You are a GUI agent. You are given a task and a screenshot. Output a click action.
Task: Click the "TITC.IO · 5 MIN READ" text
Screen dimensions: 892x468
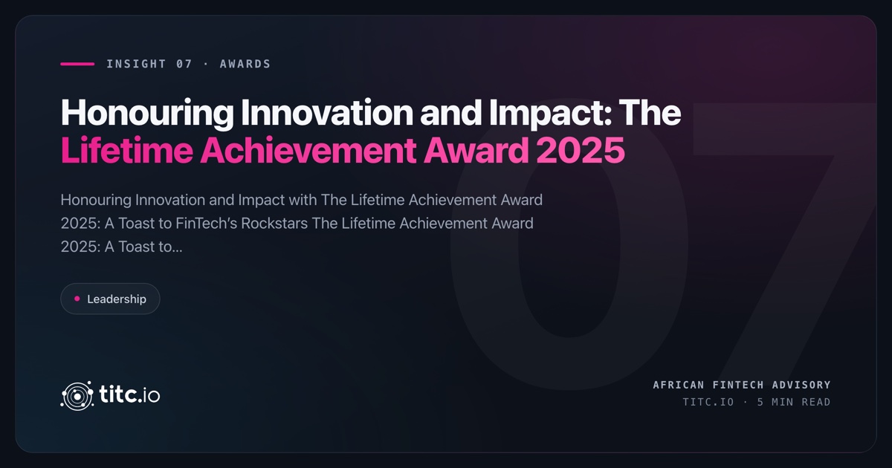tap(757, 402)
